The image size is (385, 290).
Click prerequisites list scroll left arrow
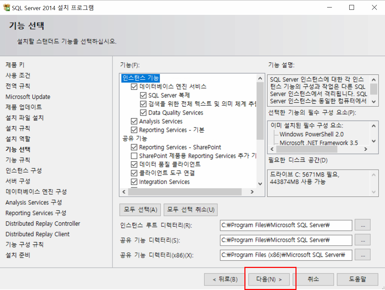coord(272,149)
